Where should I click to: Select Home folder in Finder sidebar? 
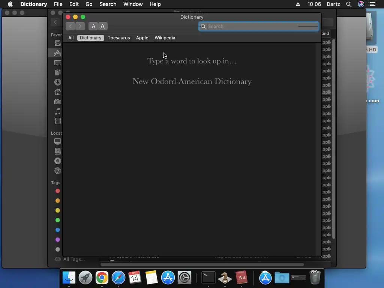57,92
